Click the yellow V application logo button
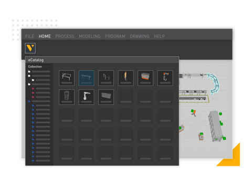Screen dimensions: 252x189 30,48
